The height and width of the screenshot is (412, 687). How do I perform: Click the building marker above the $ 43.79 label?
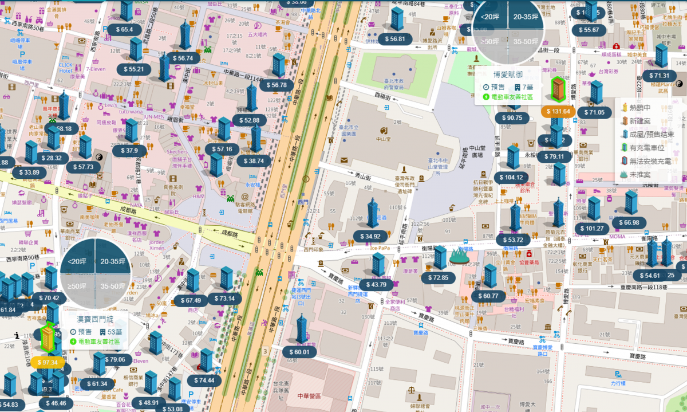tap(378, 265)
